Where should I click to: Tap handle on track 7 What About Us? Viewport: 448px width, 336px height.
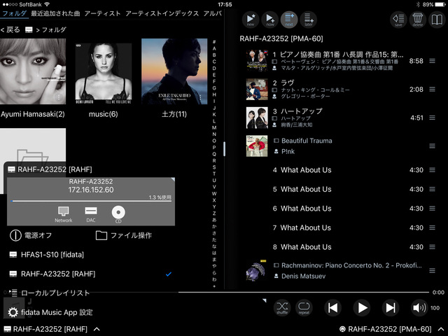point(433,227)
